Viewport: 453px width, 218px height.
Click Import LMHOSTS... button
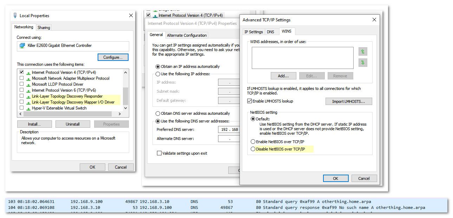pos(348,101)
